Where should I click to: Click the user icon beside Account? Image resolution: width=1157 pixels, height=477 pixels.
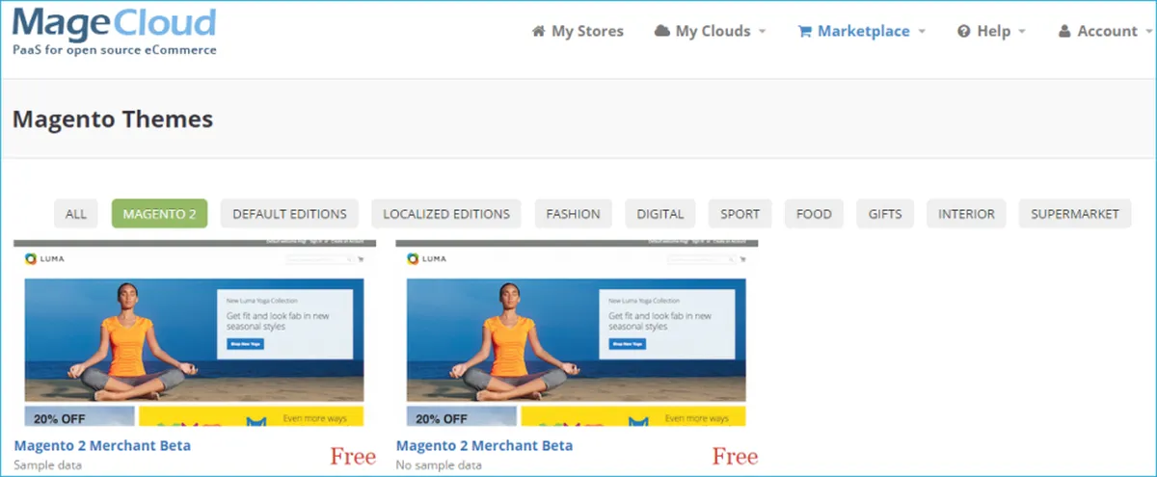pyautogui.click(x=1064, y=31)
